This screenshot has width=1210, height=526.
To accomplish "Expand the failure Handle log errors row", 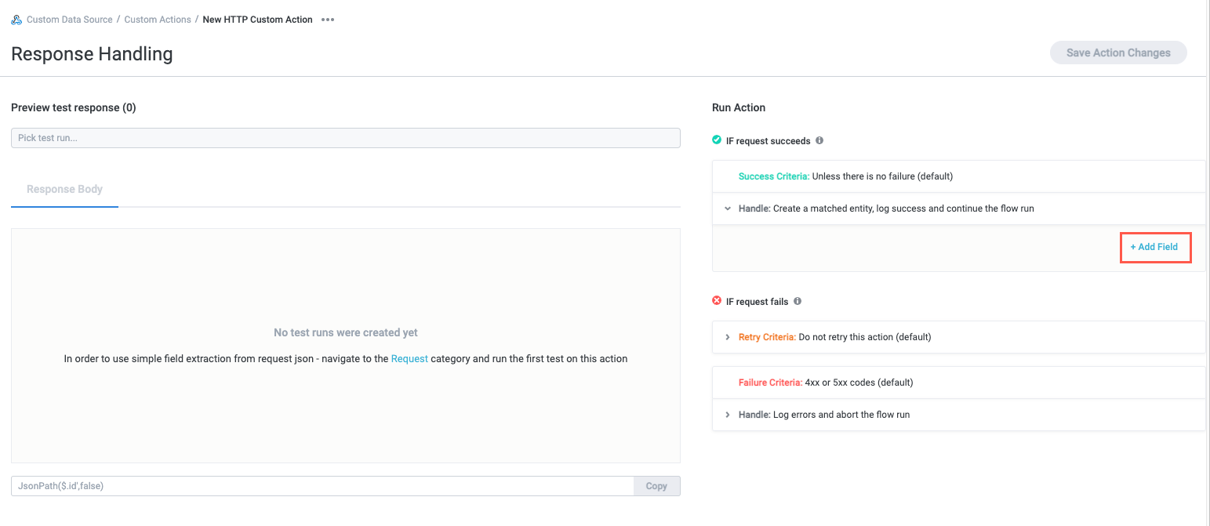I will click(728, 415).
